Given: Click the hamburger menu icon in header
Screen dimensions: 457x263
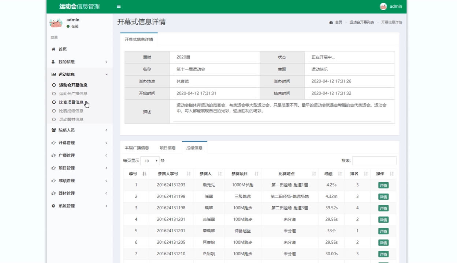Looking at the screenshot, I should point(118,6).
